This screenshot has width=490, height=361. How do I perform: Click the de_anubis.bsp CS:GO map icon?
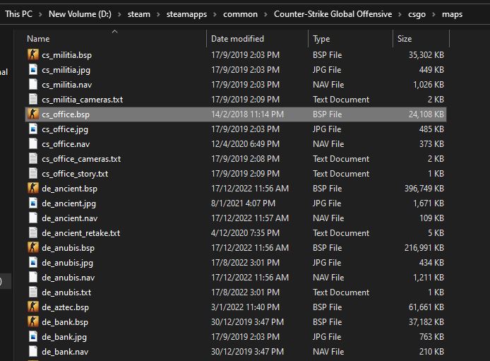(x=32, y=247)
